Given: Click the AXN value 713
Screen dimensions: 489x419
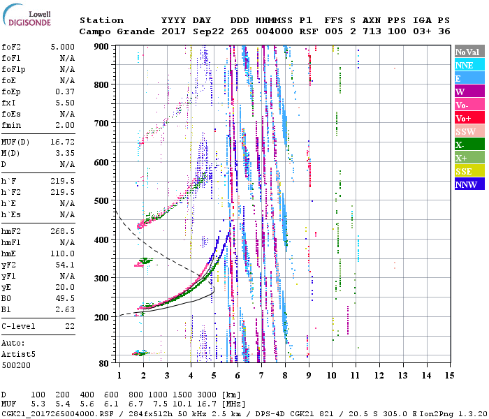Looking at the screenshot, I should pos(372,31).
